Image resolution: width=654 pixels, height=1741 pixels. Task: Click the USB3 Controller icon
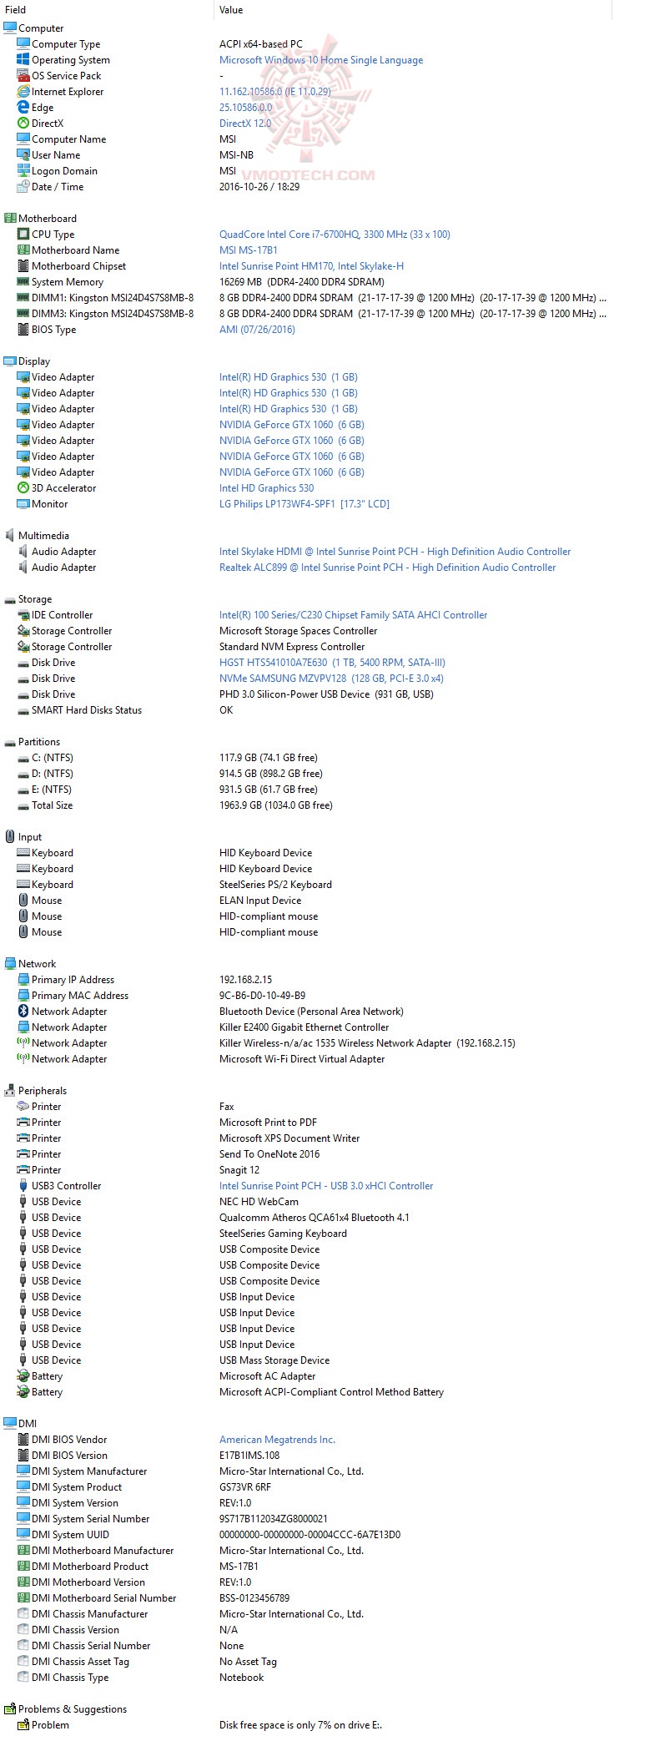pos(23,1185)
